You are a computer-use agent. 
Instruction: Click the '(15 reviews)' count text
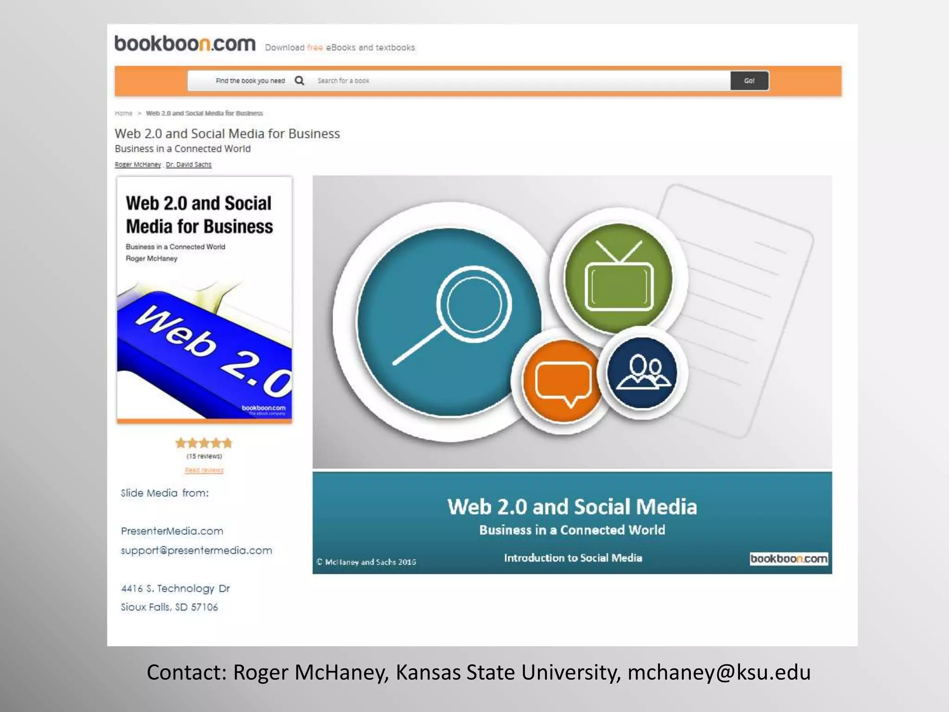(204, 456)
